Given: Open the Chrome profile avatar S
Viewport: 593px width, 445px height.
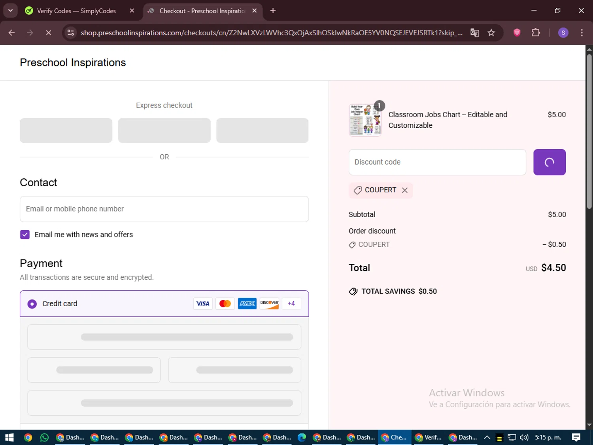Looking at the screenshot, I should pyautogui.click(x=563, y=33).
